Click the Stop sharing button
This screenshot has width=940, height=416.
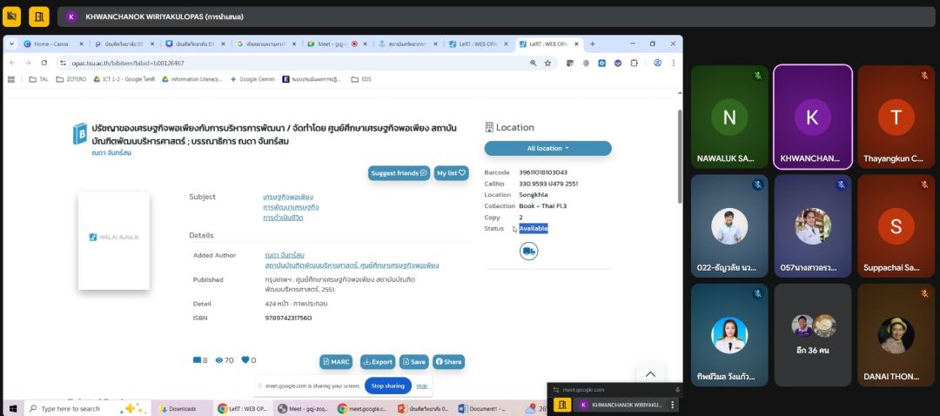387,386
